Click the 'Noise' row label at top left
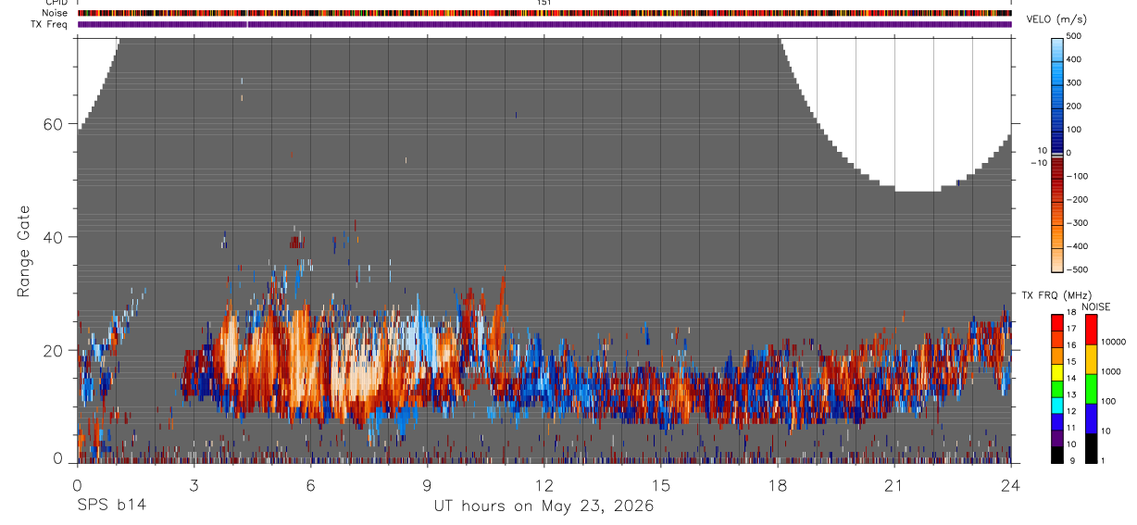The width and height of the screenshot is (1137, 525). pyautogui.click(x=56, y=14)
